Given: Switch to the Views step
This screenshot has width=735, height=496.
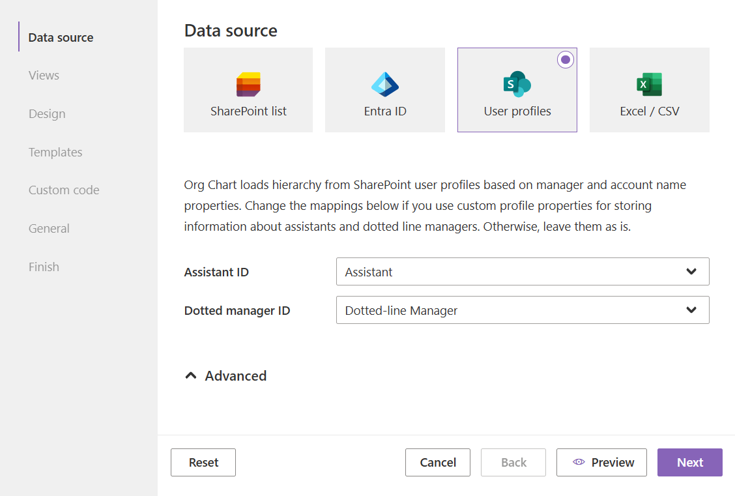Looking at the screenshot, I should (x=44, y=76).
